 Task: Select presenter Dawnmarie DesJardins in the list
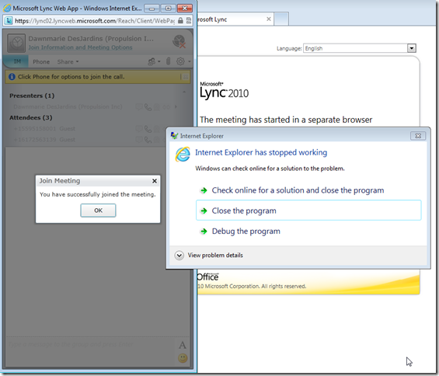click(x=68, y=106)
